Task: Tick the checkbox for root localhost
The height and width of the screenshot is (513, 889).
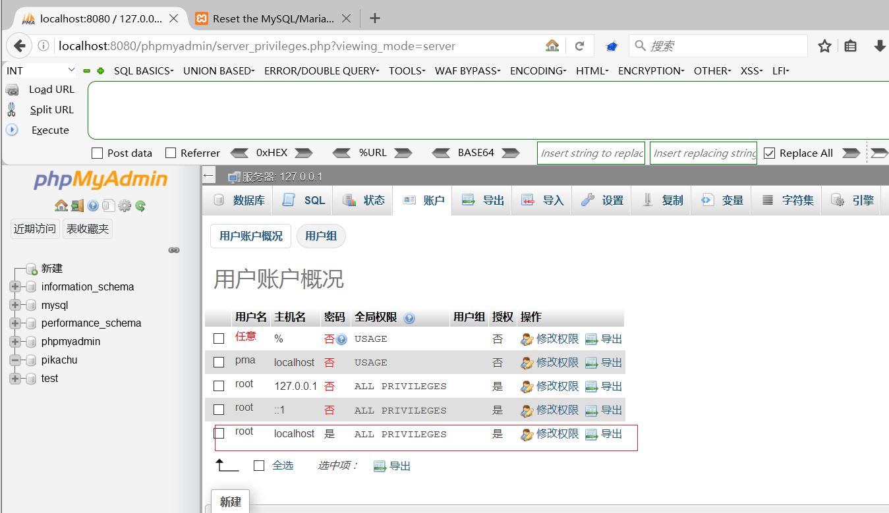Action: [x=219, y=433]
